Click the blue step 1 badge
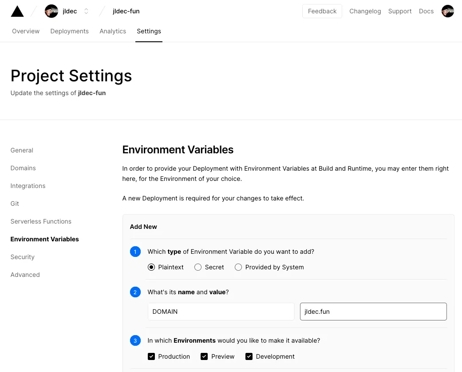The height and width of the screenshot is (372, 462). coord(135,252)
